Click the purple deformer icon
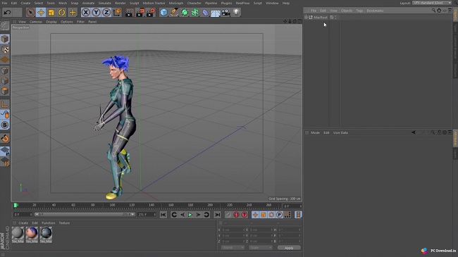The width and height of the screenshot is (458, 257). [205, 12]
